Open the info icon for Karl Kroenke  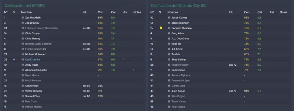point(23,60)
